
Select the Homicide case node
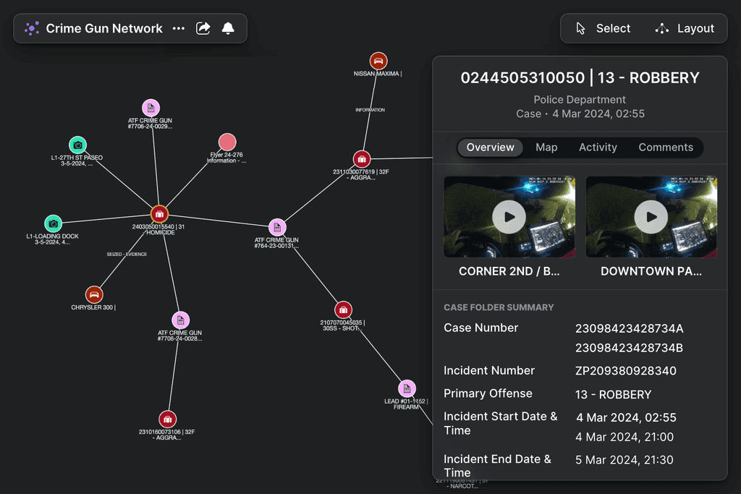pos(159,214)
